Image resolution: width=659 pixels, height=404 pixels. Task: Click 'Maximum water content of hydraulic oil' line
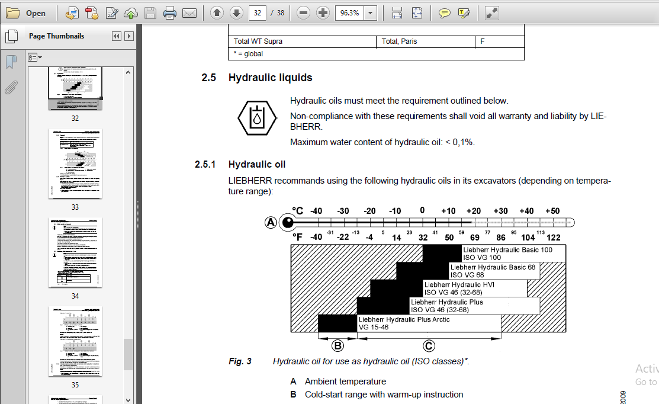point(382,142)
